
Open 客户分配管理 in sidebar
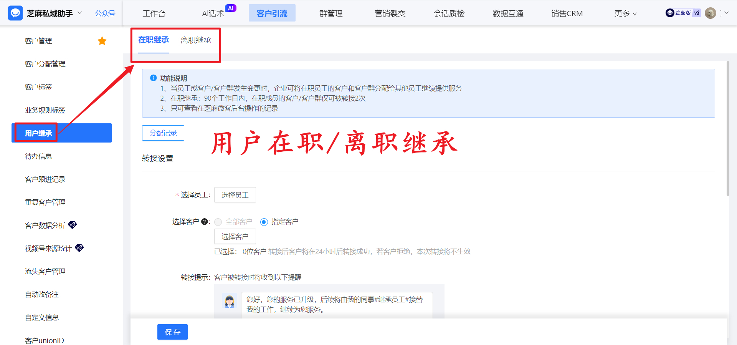[45, 64]
